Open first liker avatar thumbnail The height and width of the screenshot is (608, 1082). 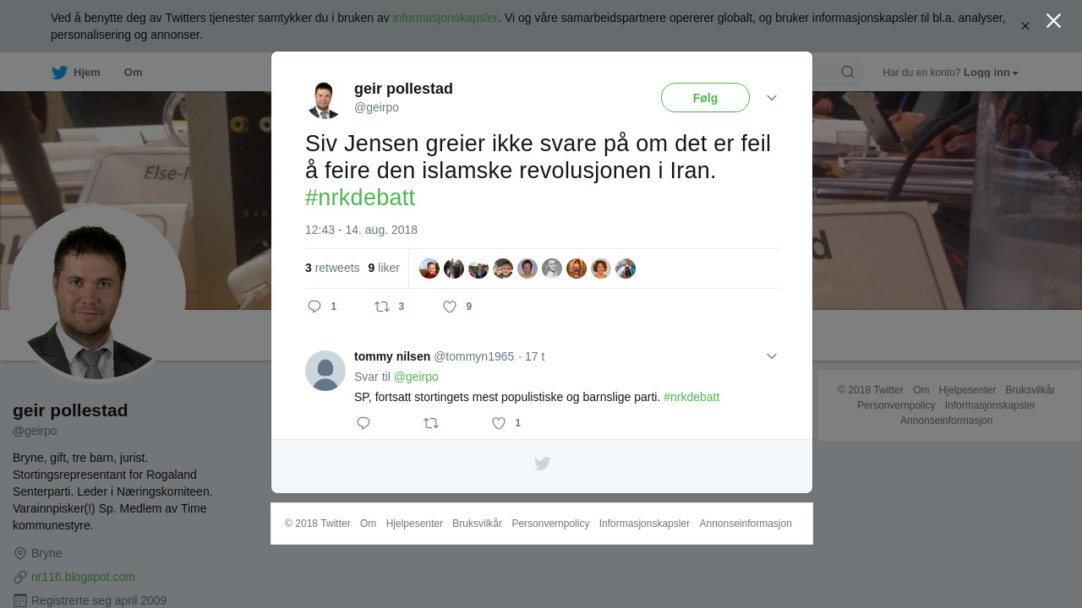(429, 269)
